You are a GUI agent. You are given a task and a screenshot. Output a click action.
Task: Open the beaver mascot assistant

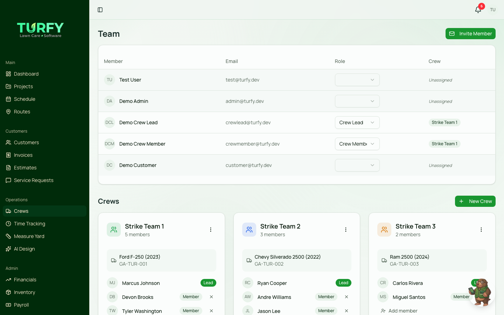coord(481,292)
